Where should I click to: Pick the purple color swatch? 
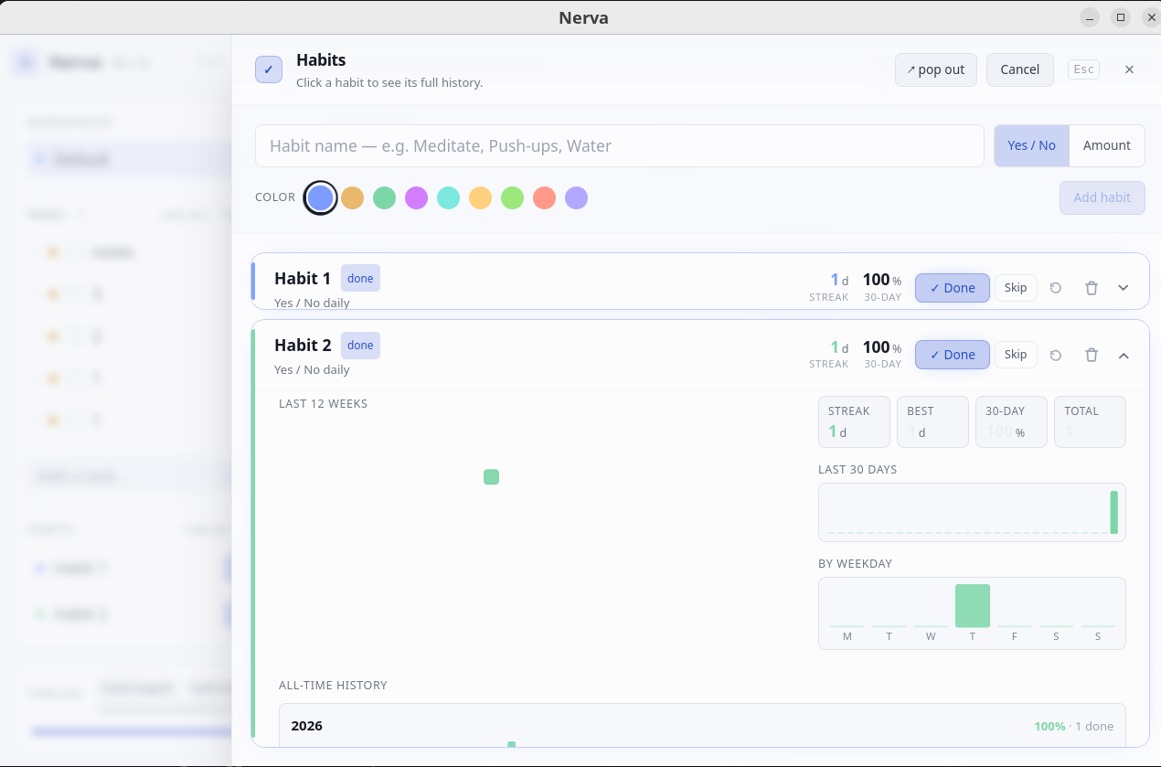click(416, 197)
